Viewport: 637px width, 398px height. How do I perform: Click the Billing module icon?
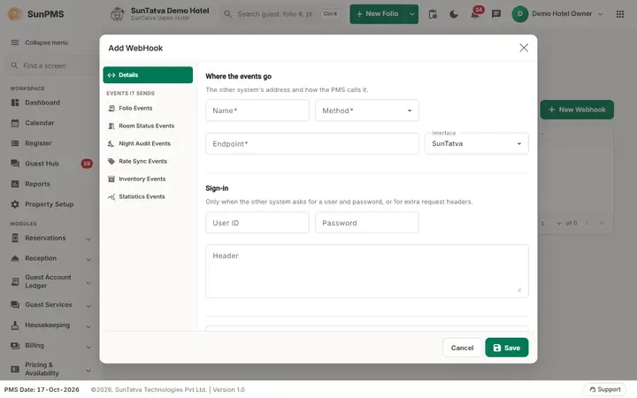(15, 346)
